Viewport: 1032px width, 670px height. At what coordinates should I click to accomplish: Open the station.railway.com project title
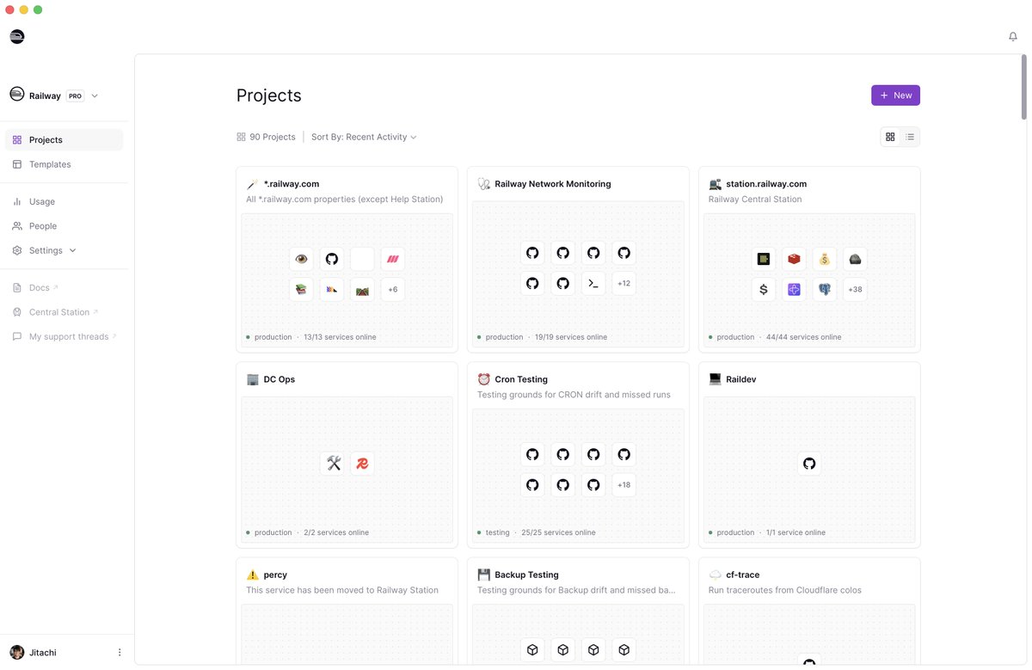tap(766, 184)
